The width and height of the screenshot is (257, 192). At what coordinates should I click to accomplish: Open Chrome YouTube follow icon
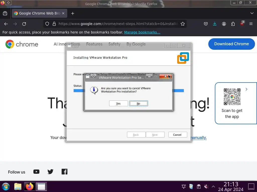36,172
